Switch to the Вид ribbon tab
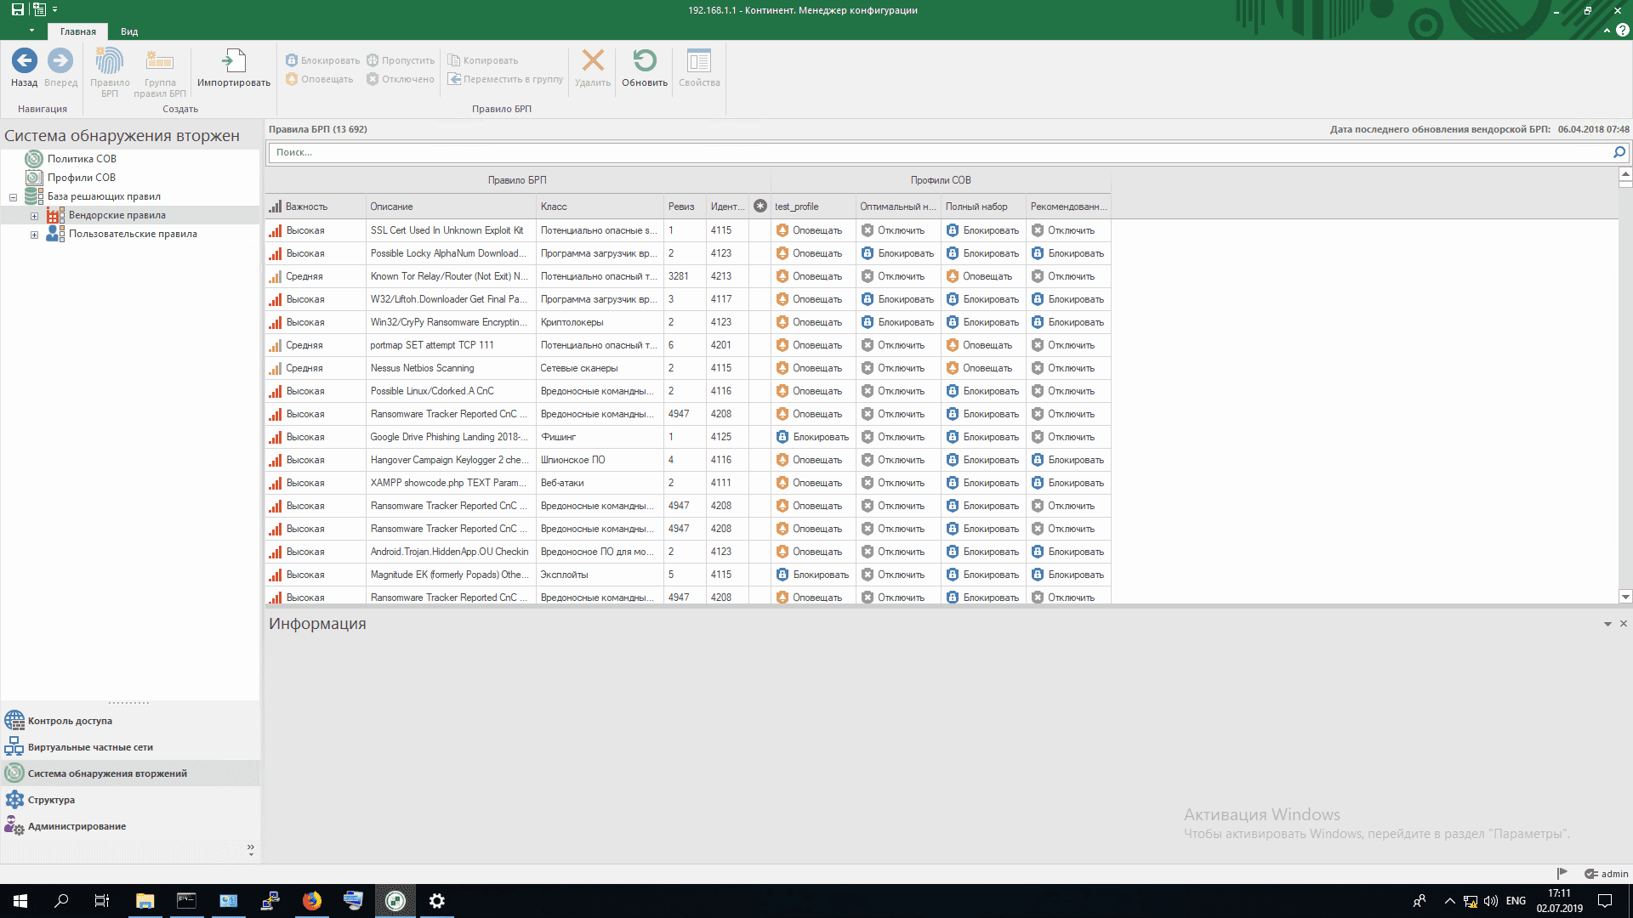 point(129,31)
